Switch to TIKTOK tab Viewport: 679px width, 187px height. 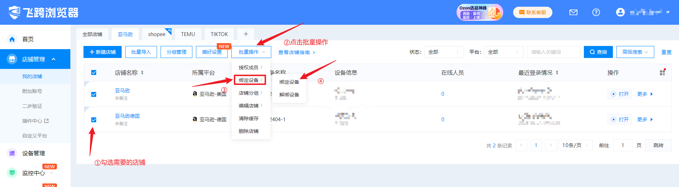pyautogui.click(x=219, y=34)
